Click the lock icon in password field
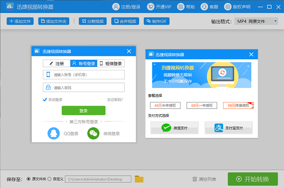This screenshot has width=284, height=188. [x=48, y=87]
